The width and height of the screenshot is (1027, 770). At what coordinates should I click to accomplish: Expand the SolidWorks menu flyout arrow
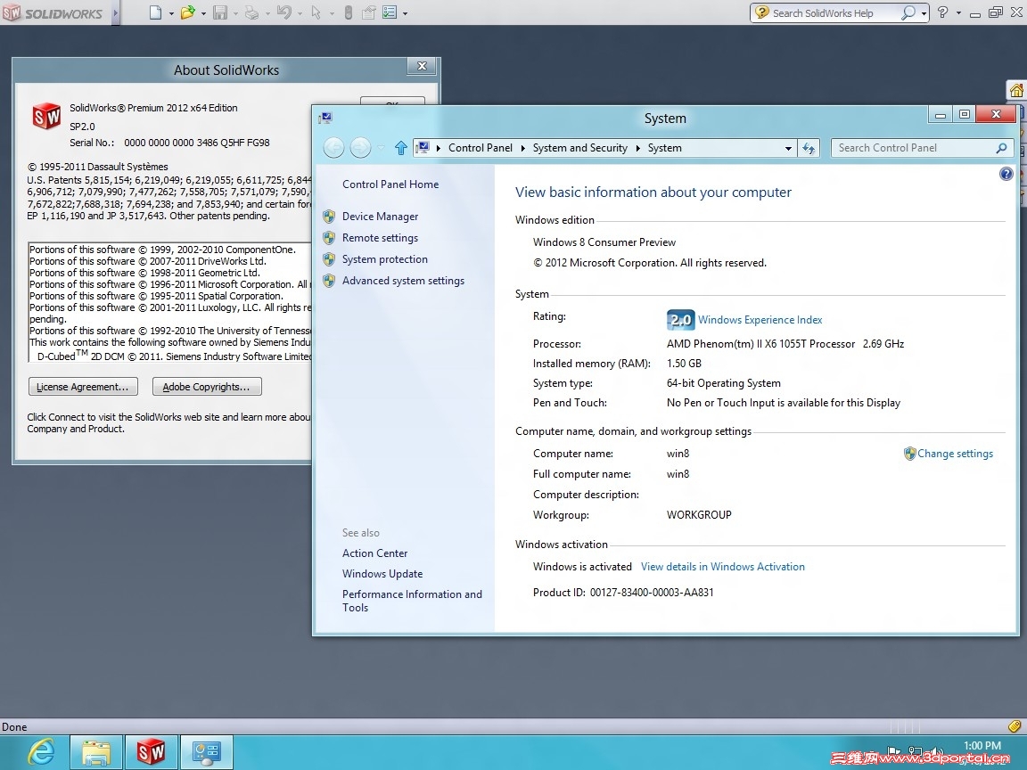point(116,13)
